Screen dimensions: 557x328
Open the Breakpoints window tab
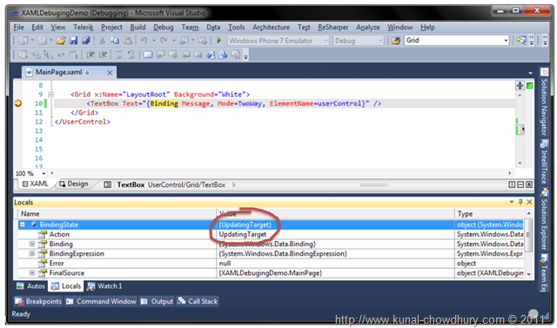click(x=38, y=301)
